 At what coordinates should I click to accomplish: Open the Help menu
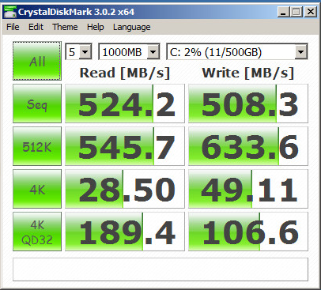point(96,27)
